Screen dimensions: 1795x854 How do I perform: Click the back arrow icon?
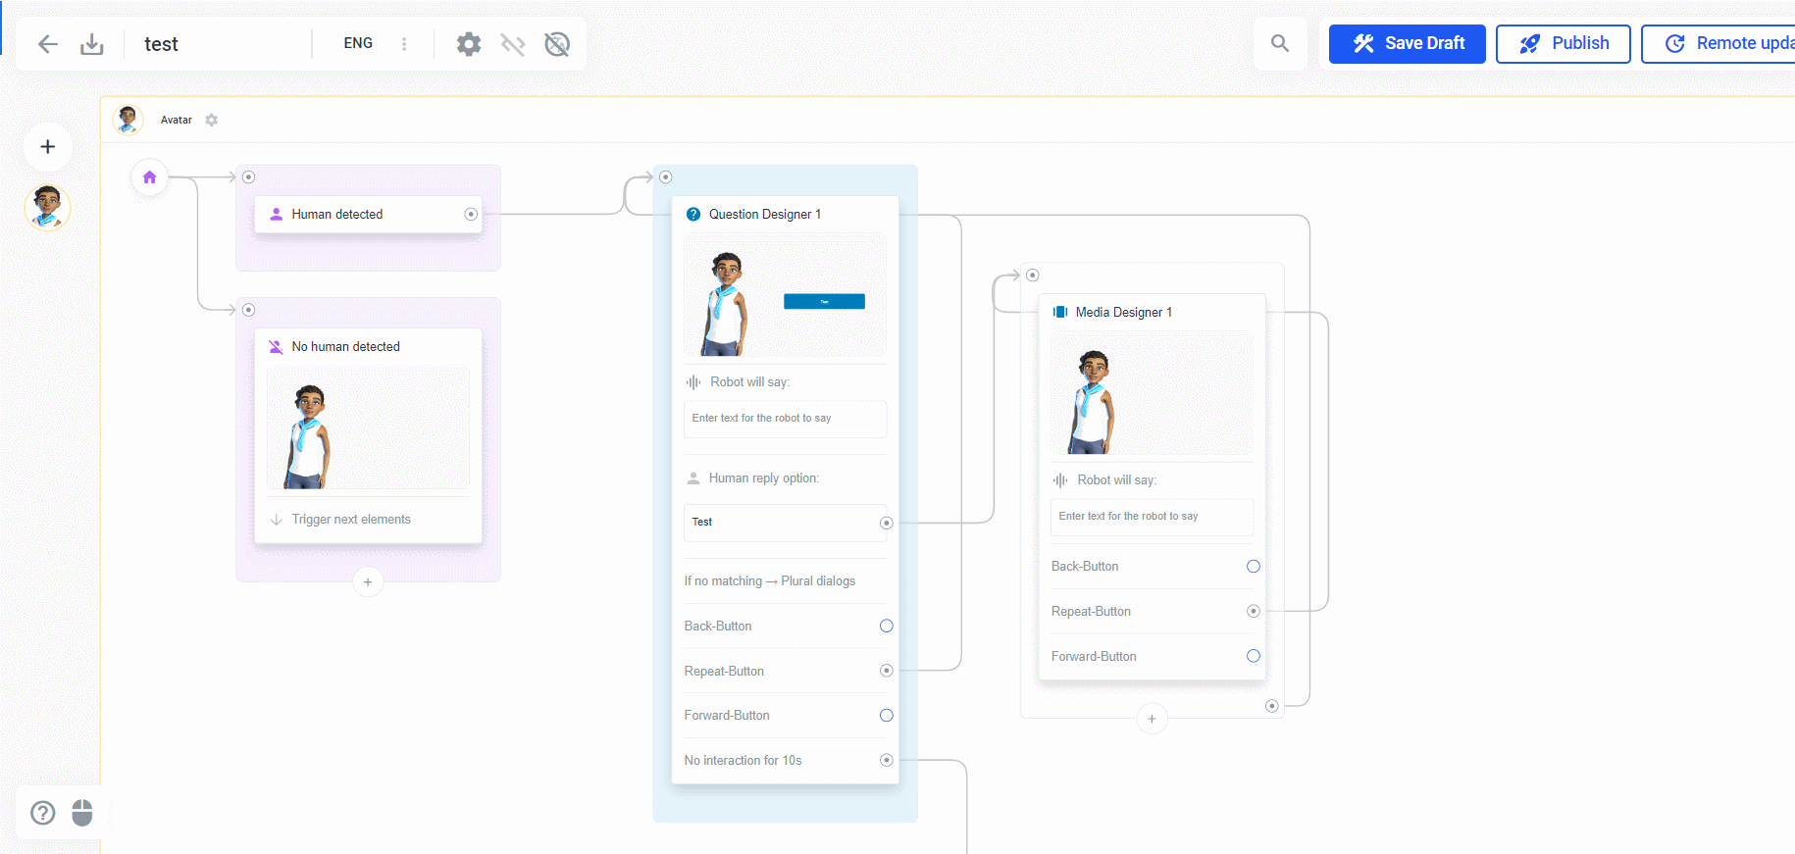coord(48,44)
